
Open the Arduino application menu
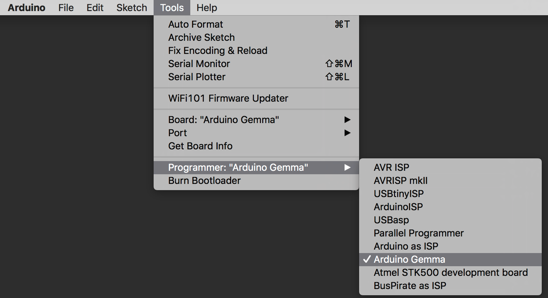click(27, 8)
